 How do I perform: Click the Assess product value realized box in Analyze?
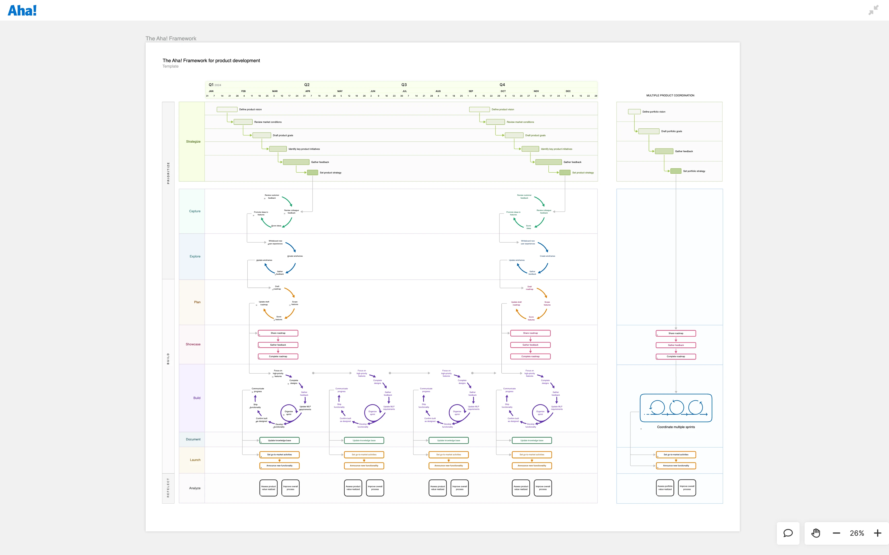[x=268, y=487]
